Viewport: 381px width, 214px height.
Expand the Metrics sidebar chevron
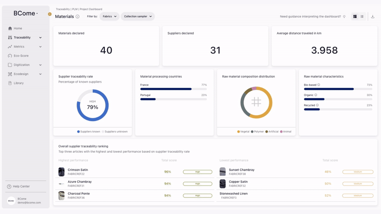(x=40, y=47)
